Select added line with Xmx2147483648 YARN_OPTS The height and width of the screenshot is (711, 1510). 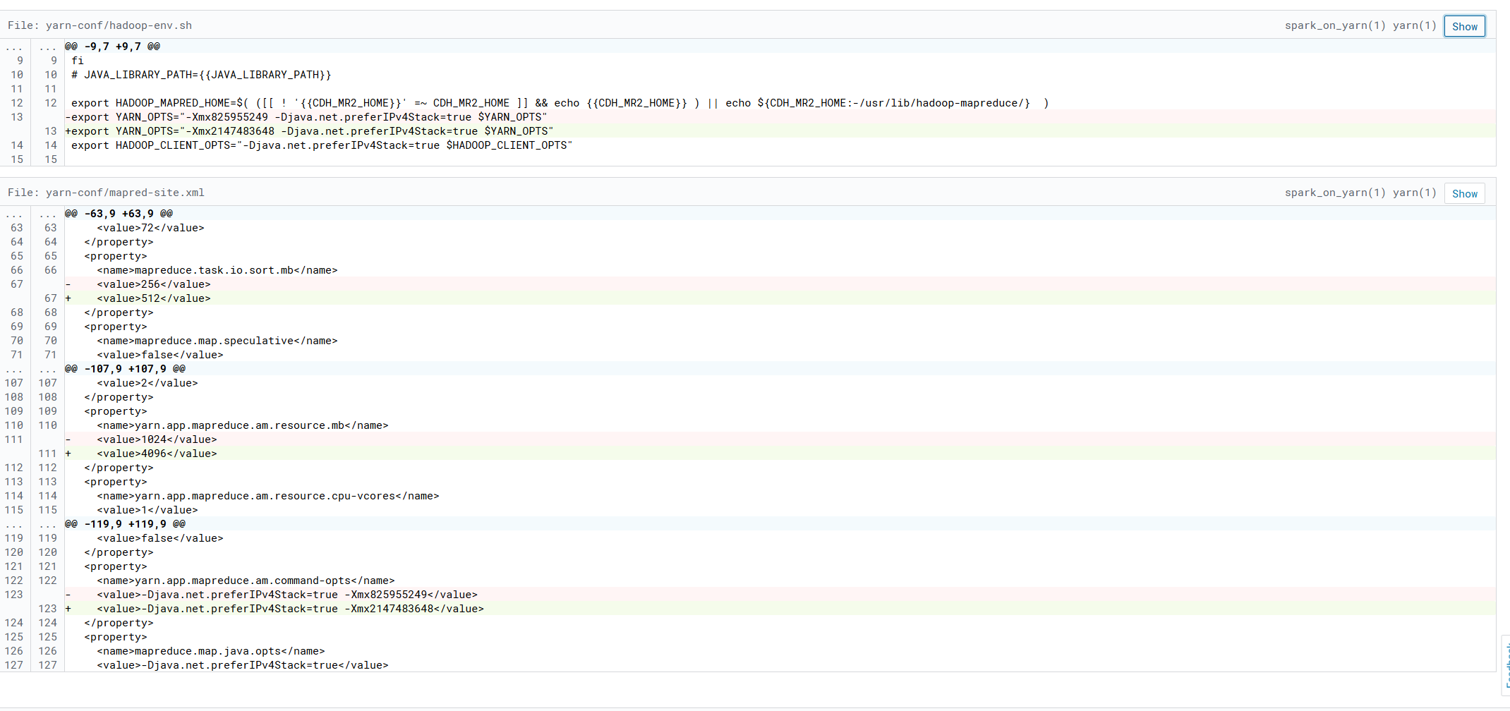pyautogui.click(x=309, y=131)
